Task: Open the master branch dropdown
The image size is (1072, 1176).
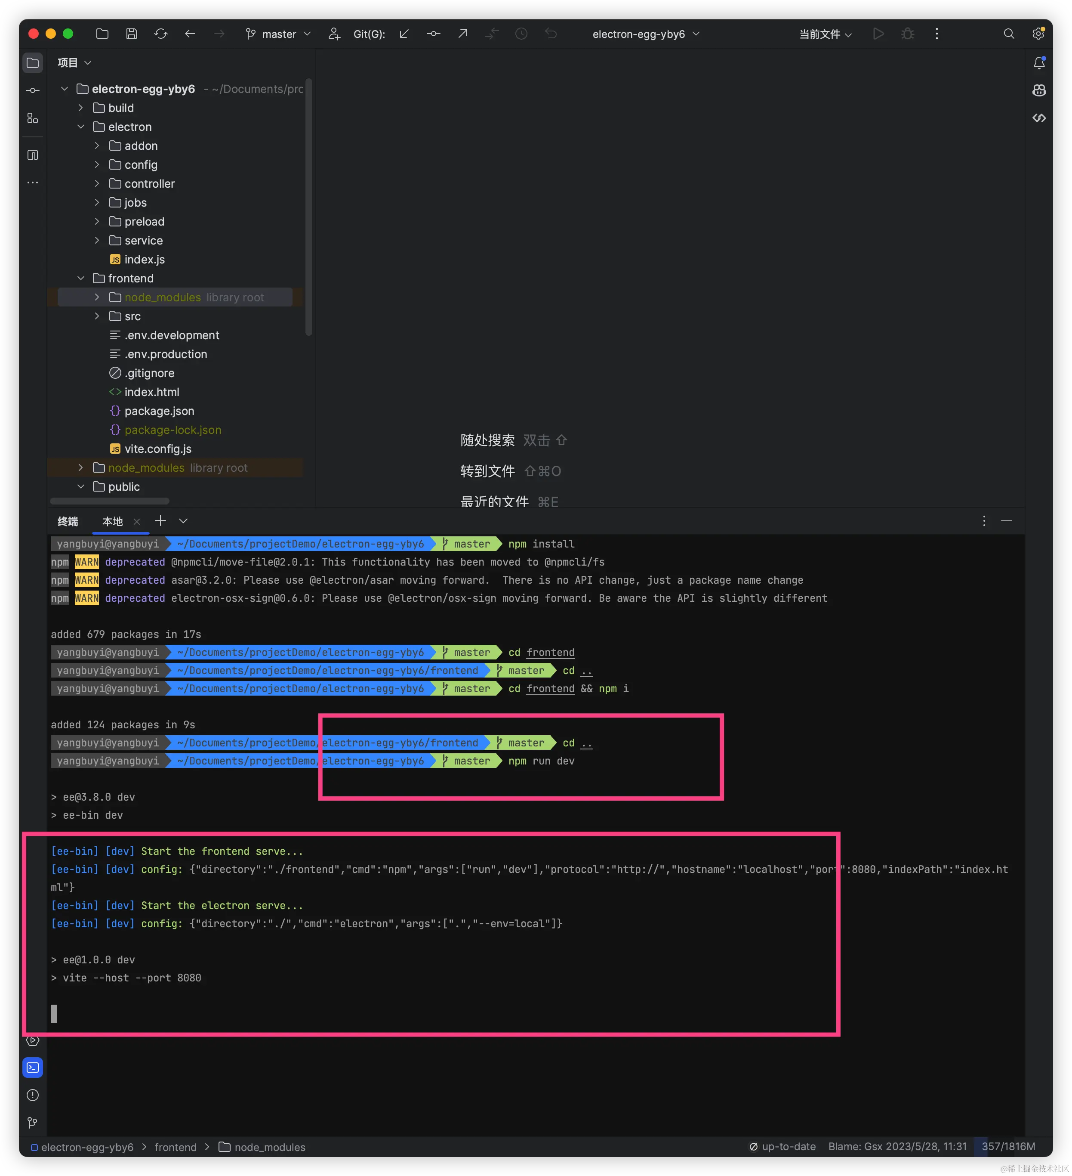Action: click(x=279, y=34)
